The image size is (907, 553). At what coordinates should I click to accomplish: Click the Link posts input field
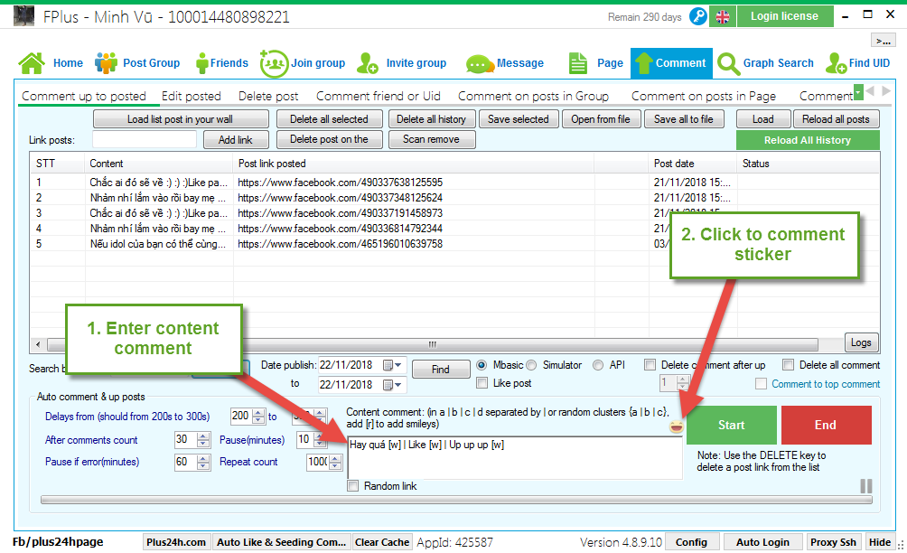pyautogui.click(x=145, y=139)
